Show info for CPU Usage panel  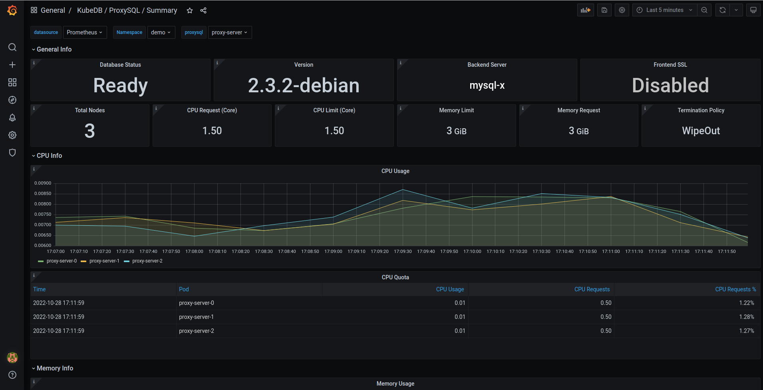pos(34,169)
